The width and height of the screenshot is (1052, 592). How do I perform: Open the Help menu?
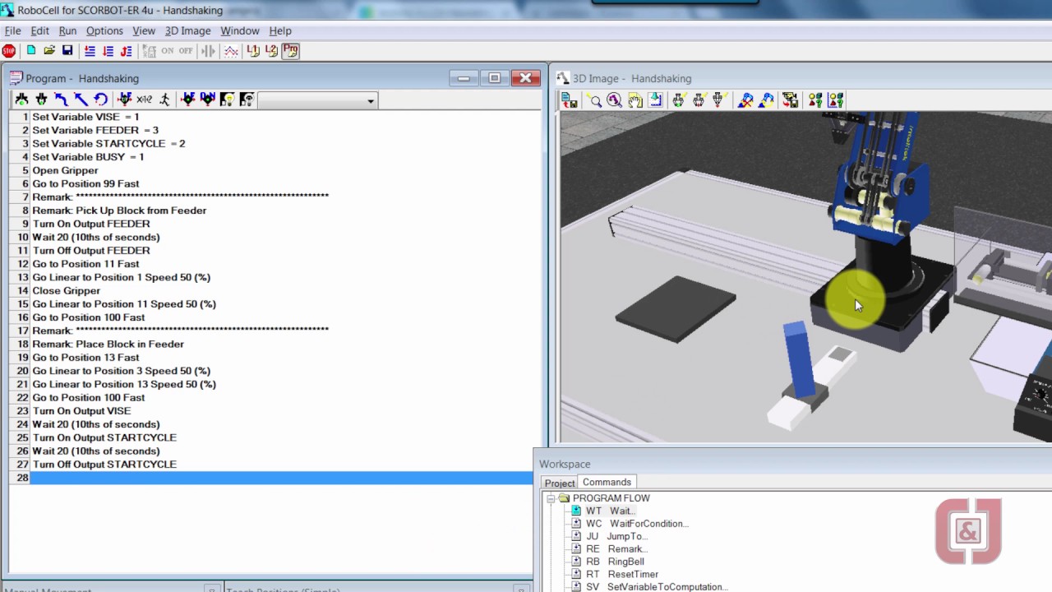click(x=280, y=30)
